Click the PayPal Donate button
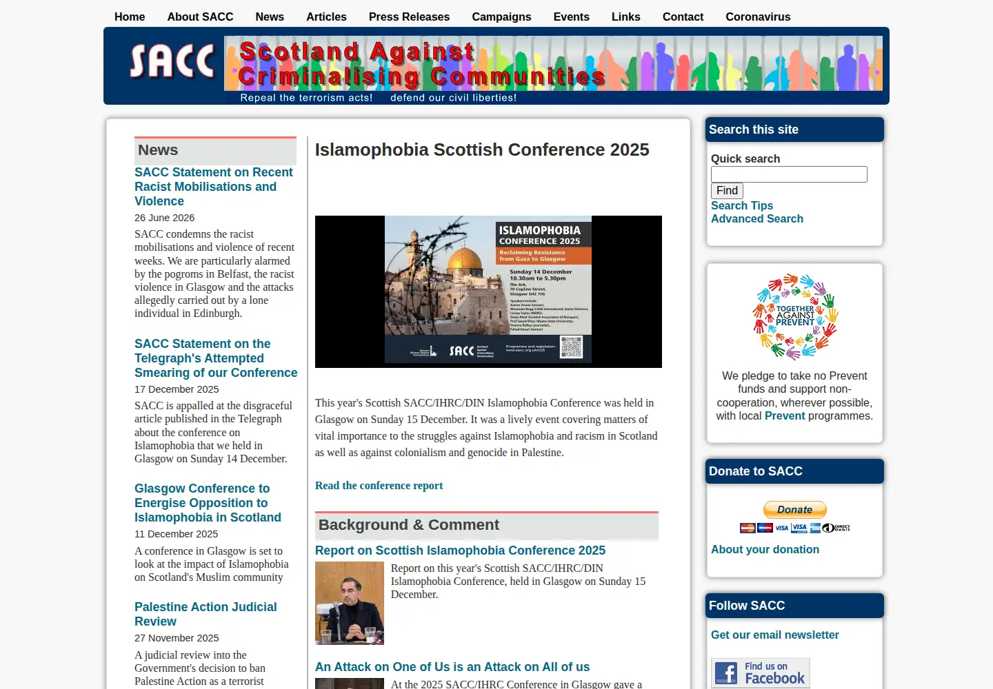The height and width of the screenshot is (689, 993). [794, 510]
